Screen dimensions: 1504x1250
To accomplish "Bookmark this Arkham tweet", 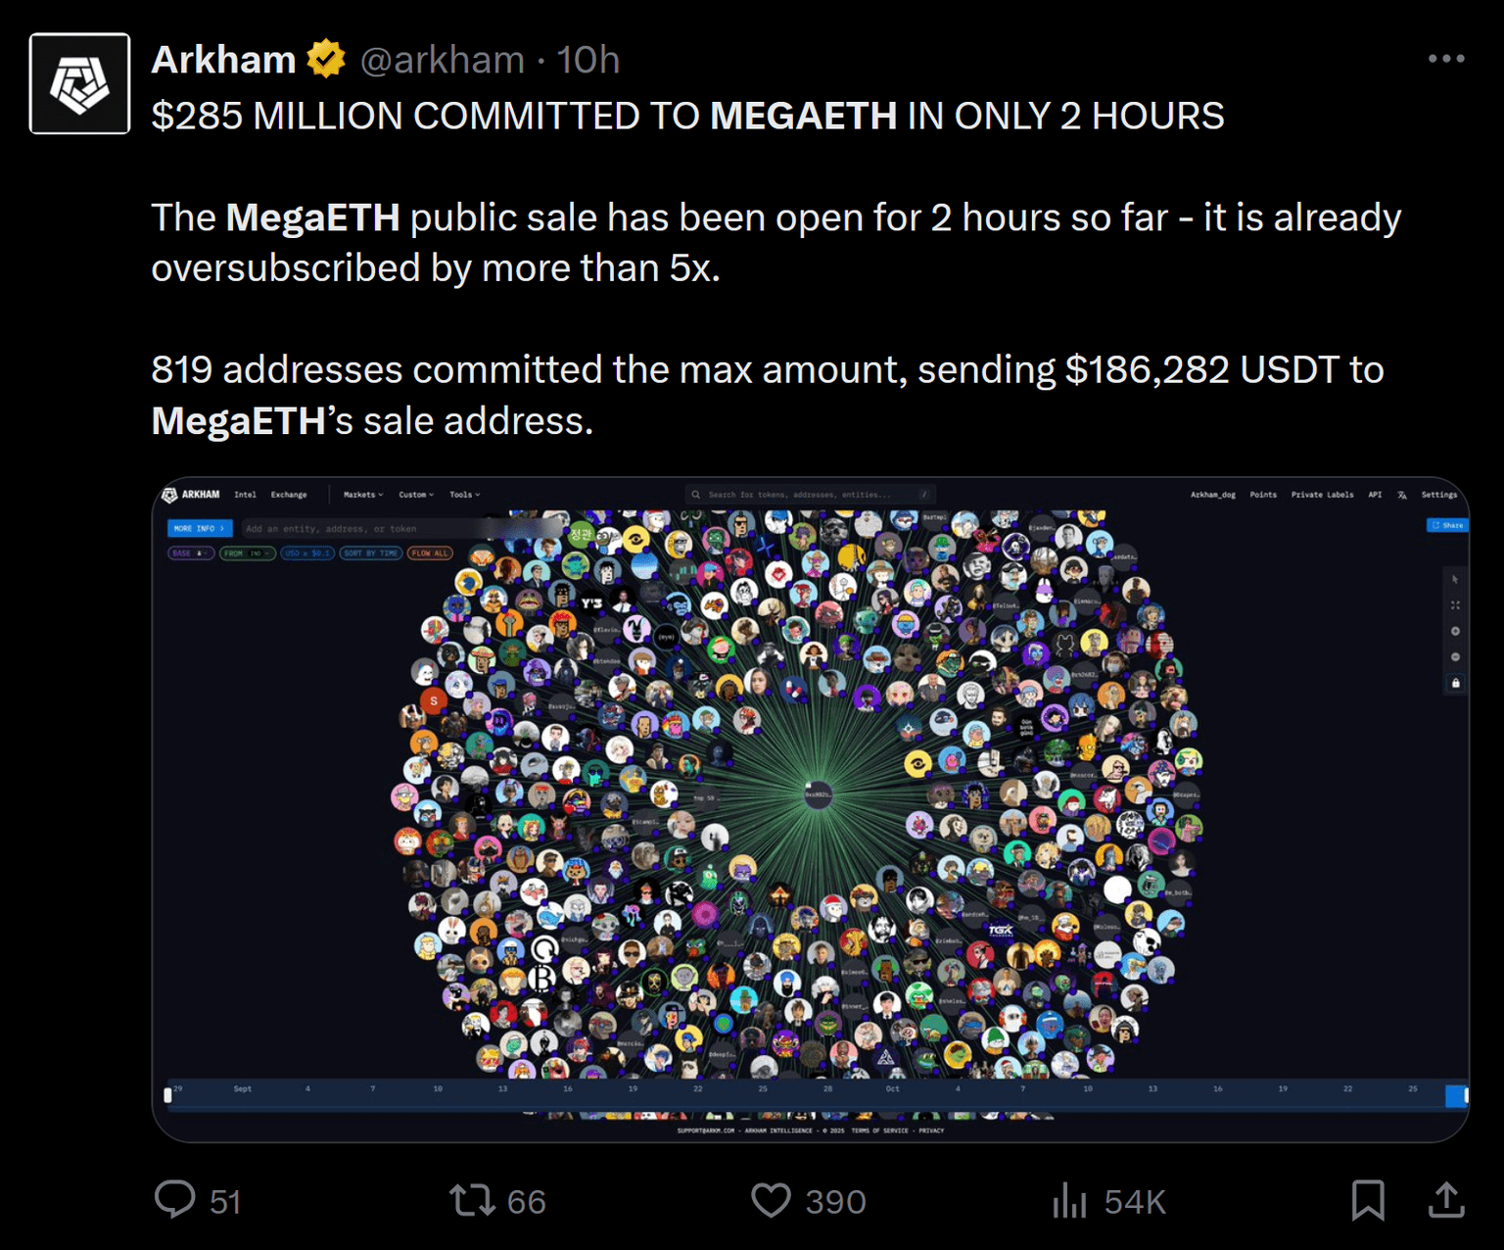I will point(1368,1200).
